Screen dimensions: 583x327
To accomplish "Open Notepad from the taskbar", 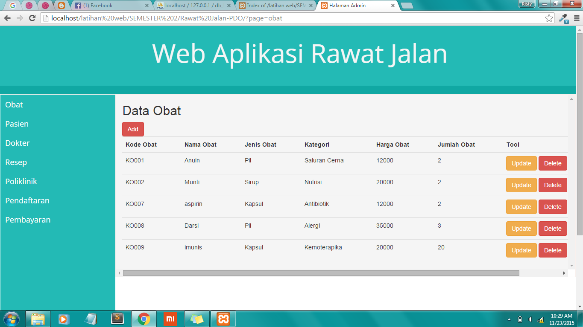I will [x=90, y=318].
